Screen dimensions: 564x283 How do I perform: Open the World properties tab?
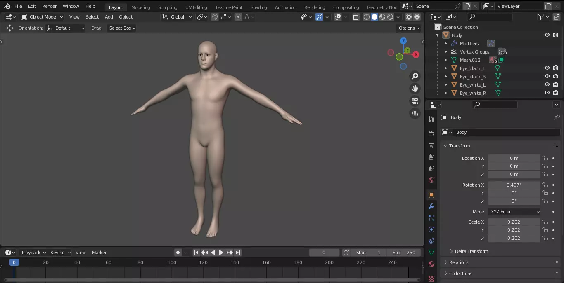pos(431,180)
